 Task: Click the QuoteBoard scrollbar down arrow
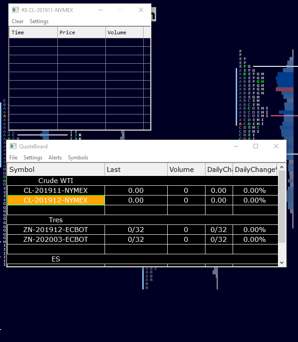[x=282, y=263]
